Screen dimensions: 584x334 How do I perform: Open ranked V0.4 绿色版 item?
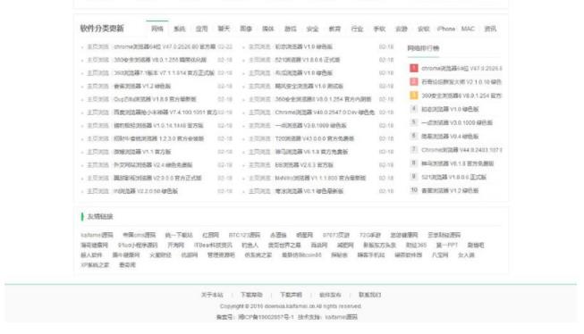450,137
